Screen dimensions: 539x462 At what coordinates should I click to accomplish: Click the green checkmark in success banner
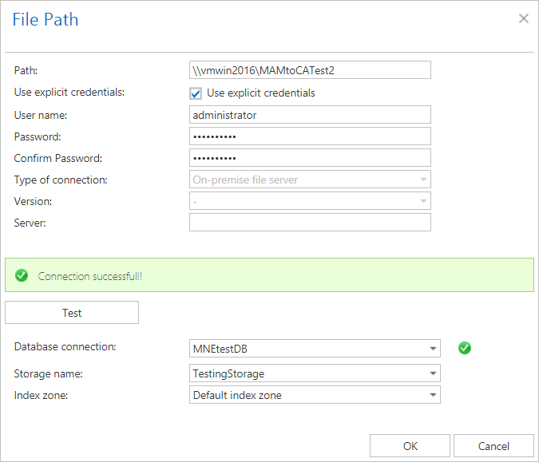(x=22, y=276)
